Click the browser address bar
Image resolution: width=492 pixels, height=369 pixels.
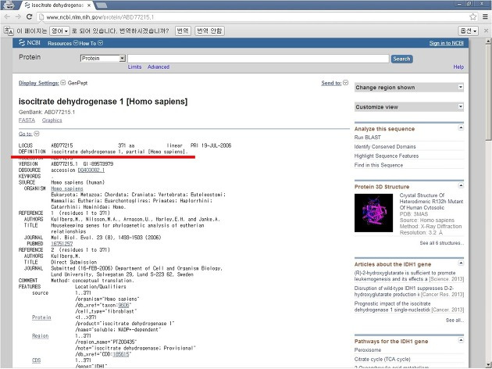pos(252,17)
